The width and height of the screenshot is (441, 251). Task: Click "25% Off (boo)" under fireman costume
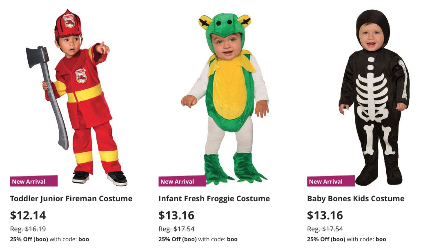click(29, 239)
